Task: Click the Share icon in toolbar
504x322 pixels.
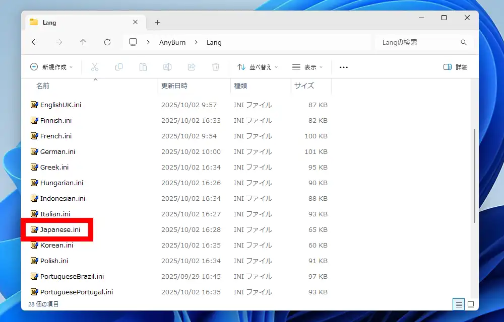Action: pyautogui.click(x=192, y=67)
